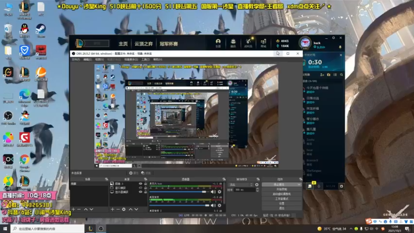Open the 云顶之弈 tab in League client
Image resolution: width=414 pixels, height=233 pixels.
tap(144, 44)
